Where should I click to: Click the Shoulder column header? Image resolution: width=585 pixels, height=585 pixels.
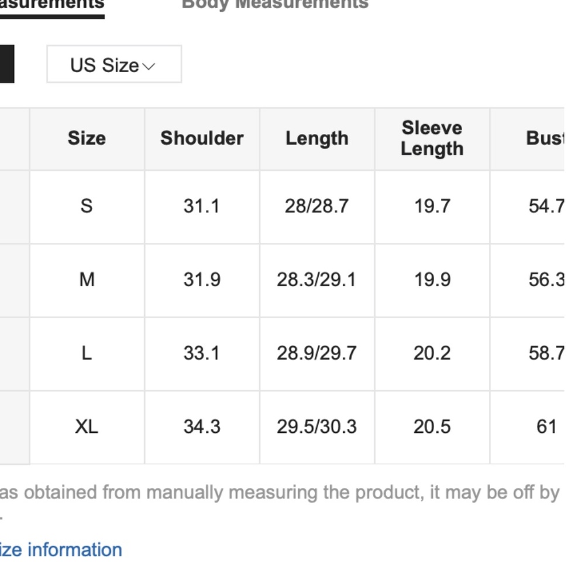pyautogui.click(x=202, y=139)
